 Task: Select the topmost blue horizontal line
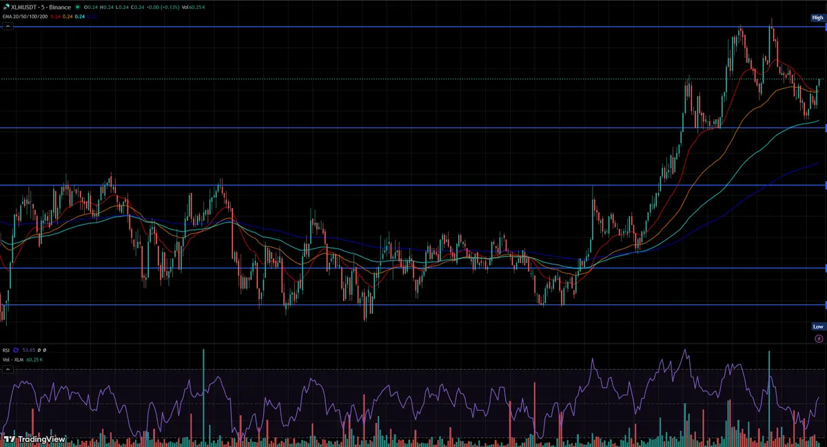[413, 27]
